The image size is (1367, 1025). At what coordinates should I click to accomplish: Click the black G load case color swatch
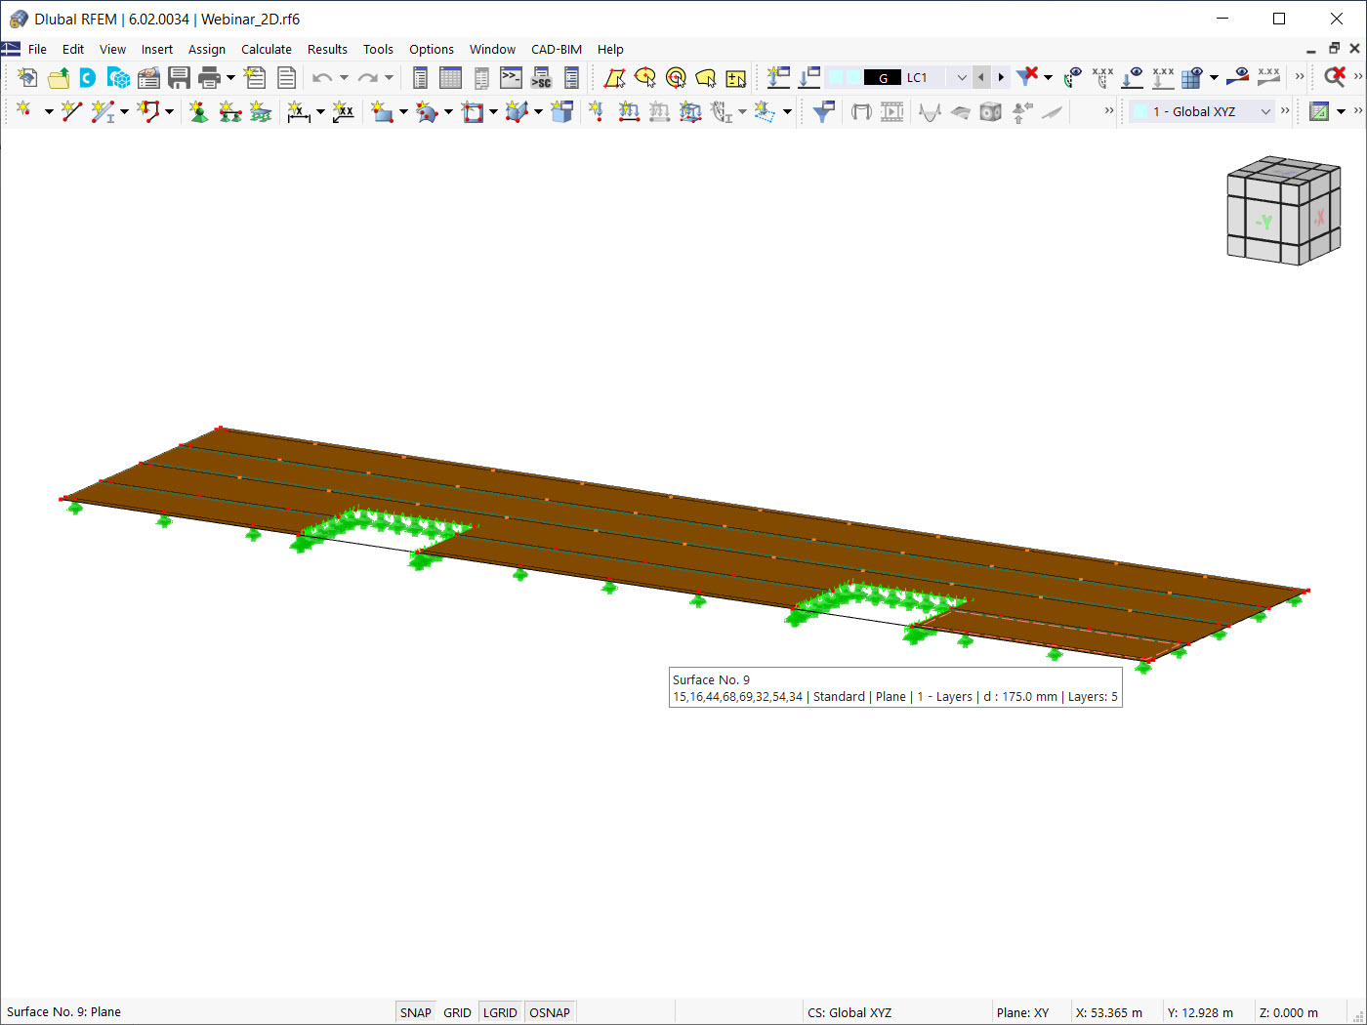coord(883,78)
